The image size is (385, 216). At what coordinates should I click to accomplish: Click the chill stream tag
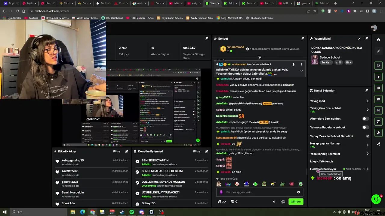(x=339, y=62)
